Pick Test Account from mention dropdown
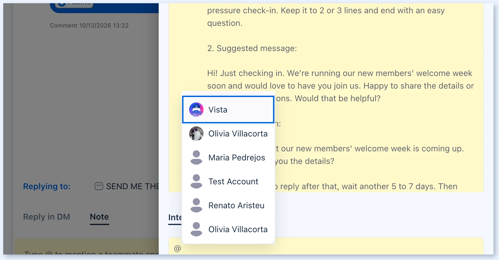The height and width of the screenshot is (260, 499). coord(228,181)
